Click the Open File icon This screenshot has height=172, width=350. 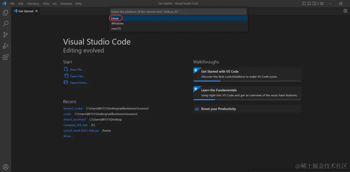[x=66, y=76]
